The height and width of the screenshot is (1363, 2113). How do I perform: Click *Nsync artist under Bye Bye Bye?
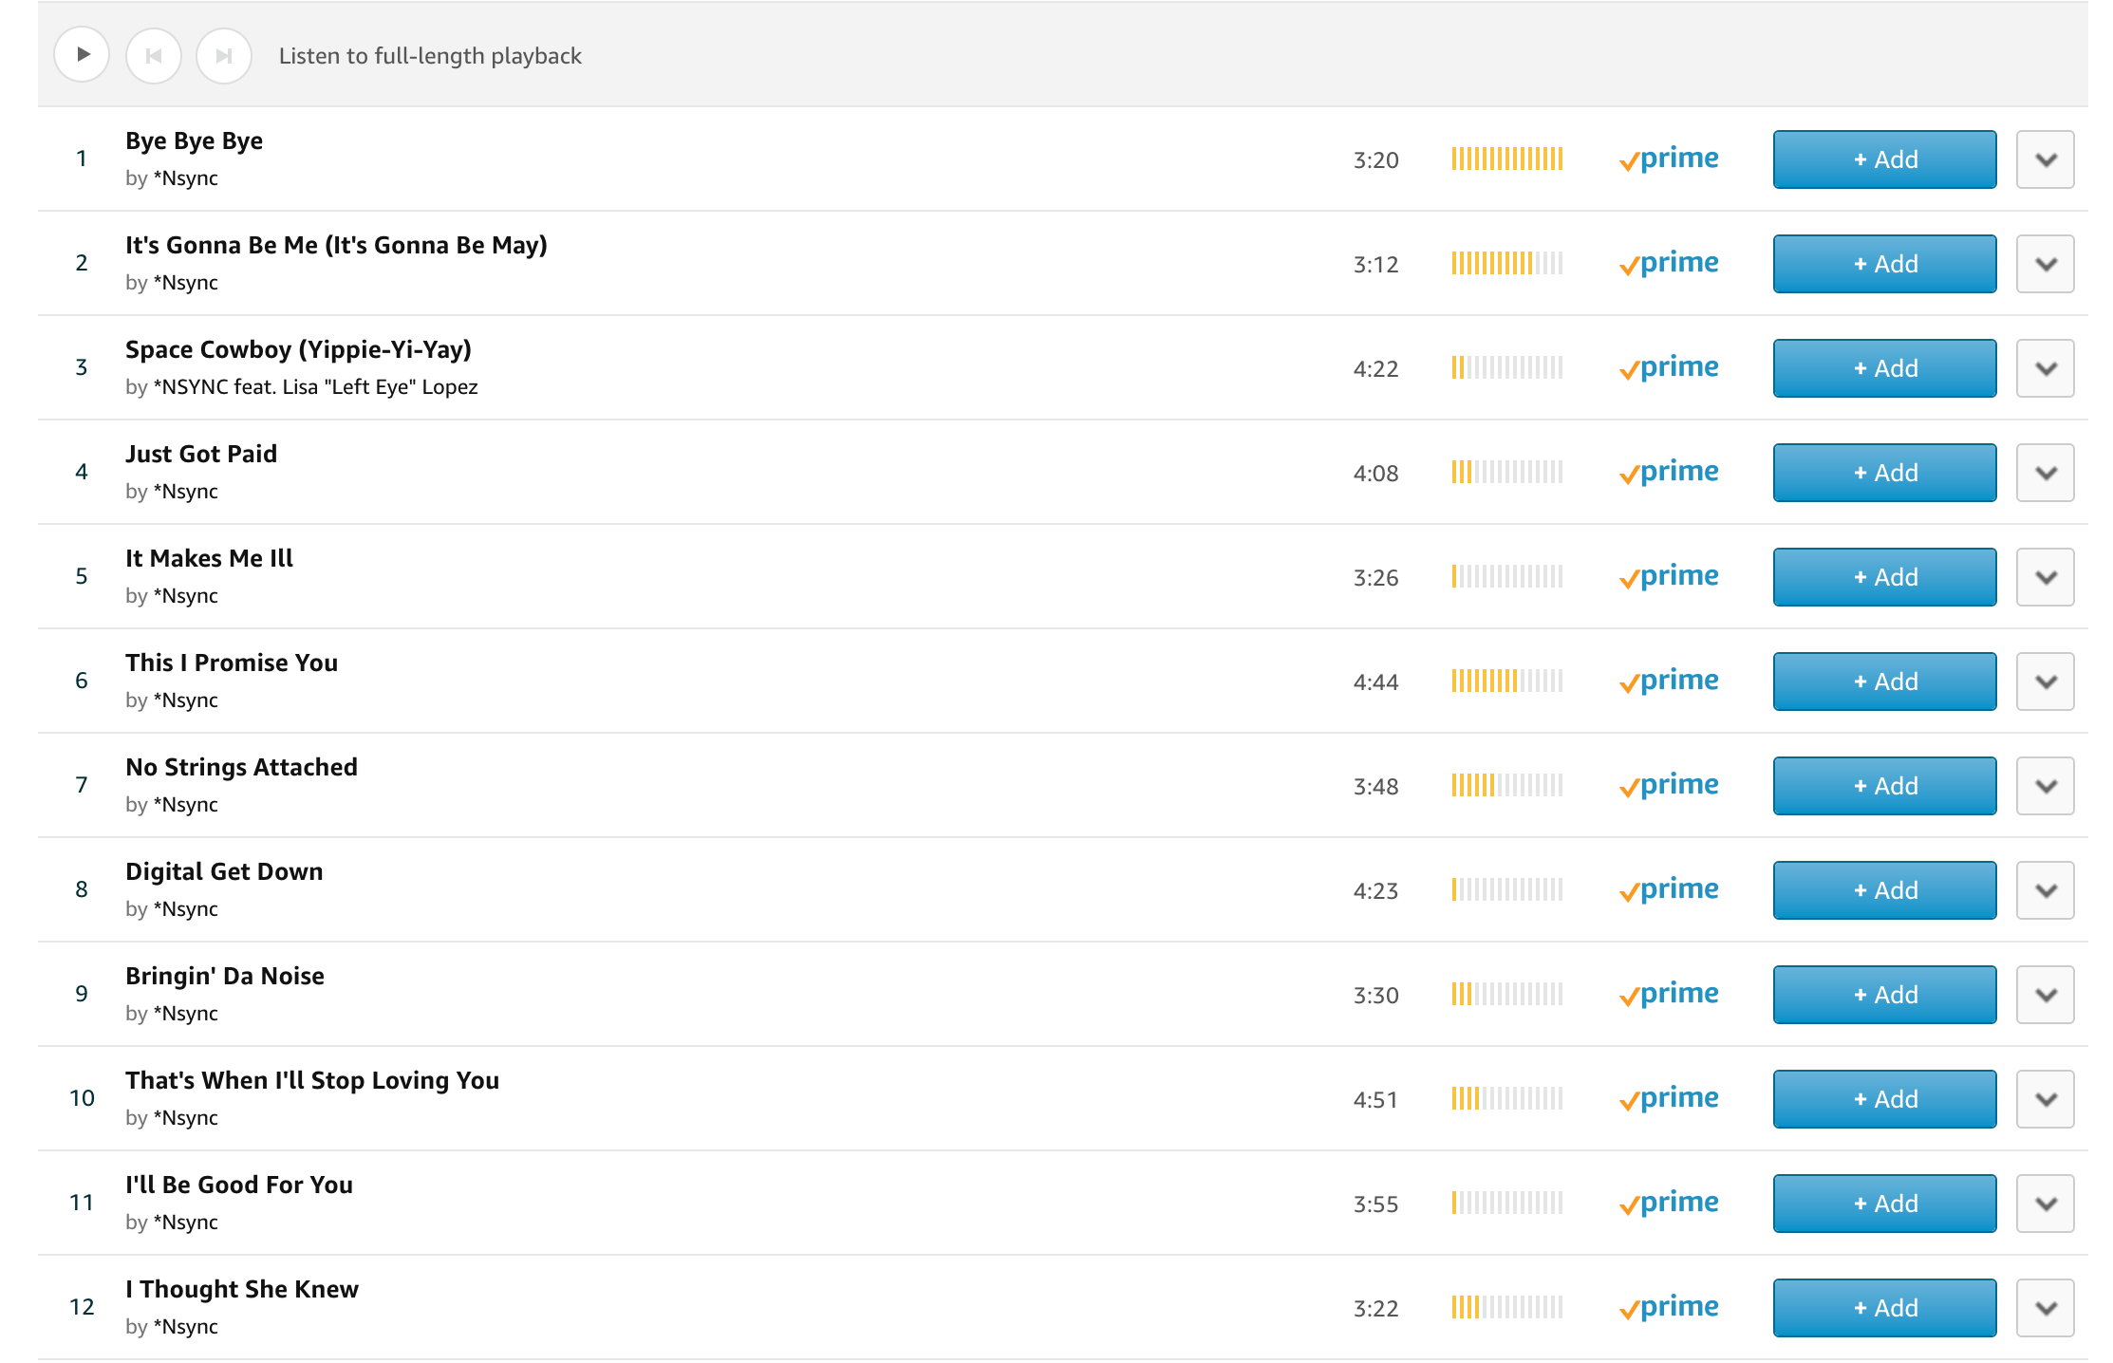(186, 178)
